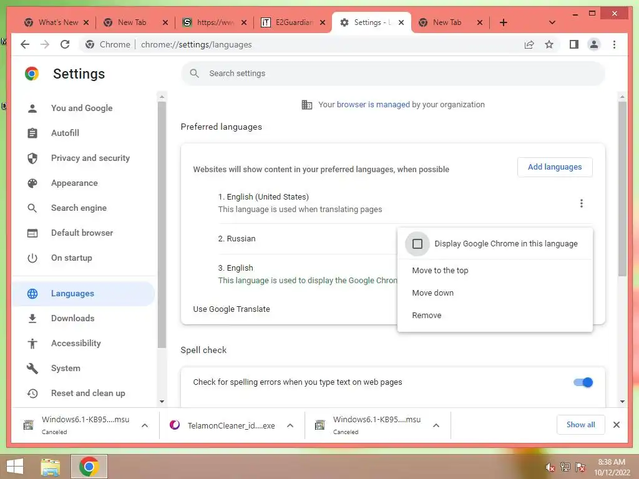Open the side panel icon
The height and width of the screenshot is (479, 639).
[574, 44]
